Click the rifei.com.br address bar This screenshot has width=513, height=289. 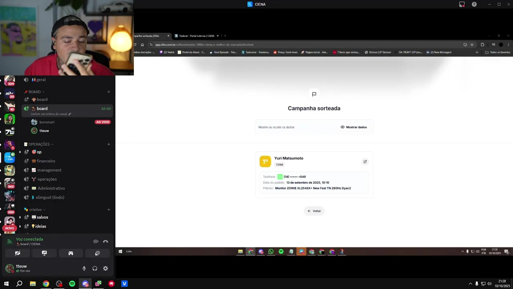(x=305, y=45)
